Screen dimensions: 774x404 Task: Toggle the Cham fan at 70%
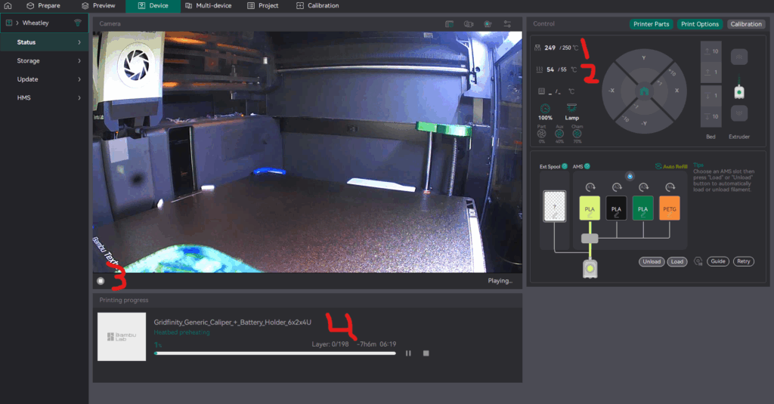577,134
